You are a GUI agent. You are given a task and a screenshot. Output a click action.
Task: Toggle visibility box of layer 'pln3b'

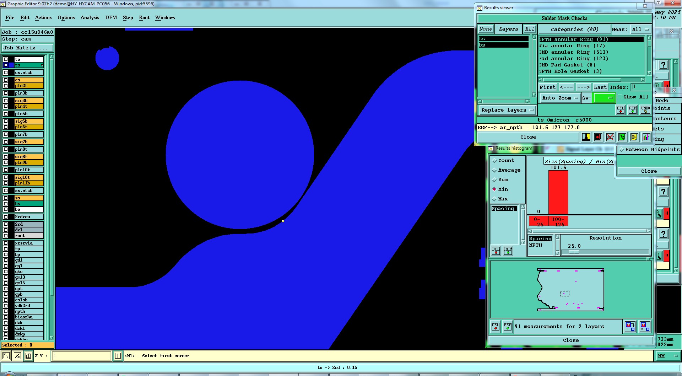point(6,93)
